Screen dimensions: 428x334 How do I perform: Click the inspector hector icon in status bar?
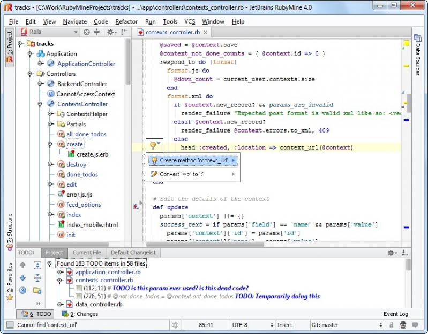(x=403, y=325)
